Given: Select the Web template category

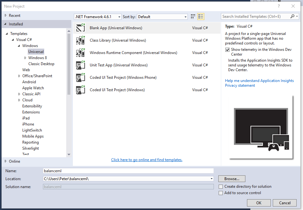Looking at the screenshot, I should pyautogui.click(x=26, y=70).
